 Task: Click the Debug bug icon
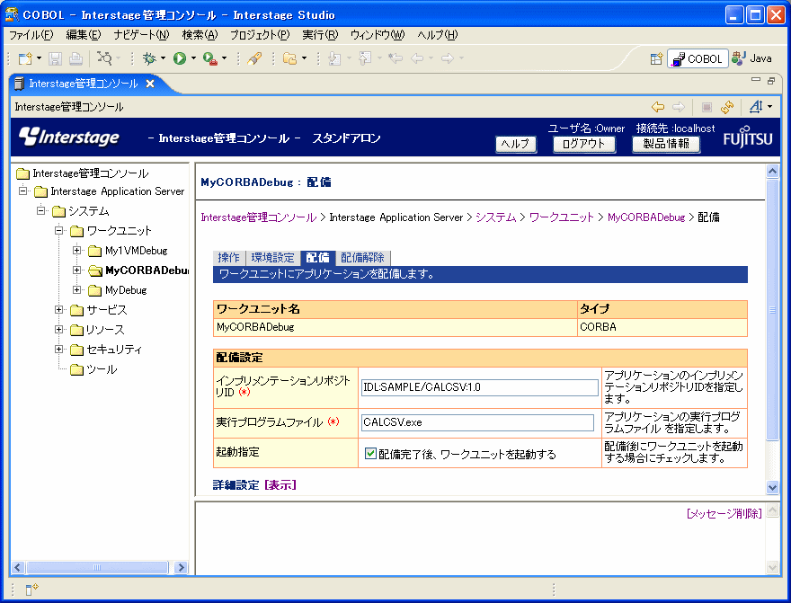tap(149, 58)
